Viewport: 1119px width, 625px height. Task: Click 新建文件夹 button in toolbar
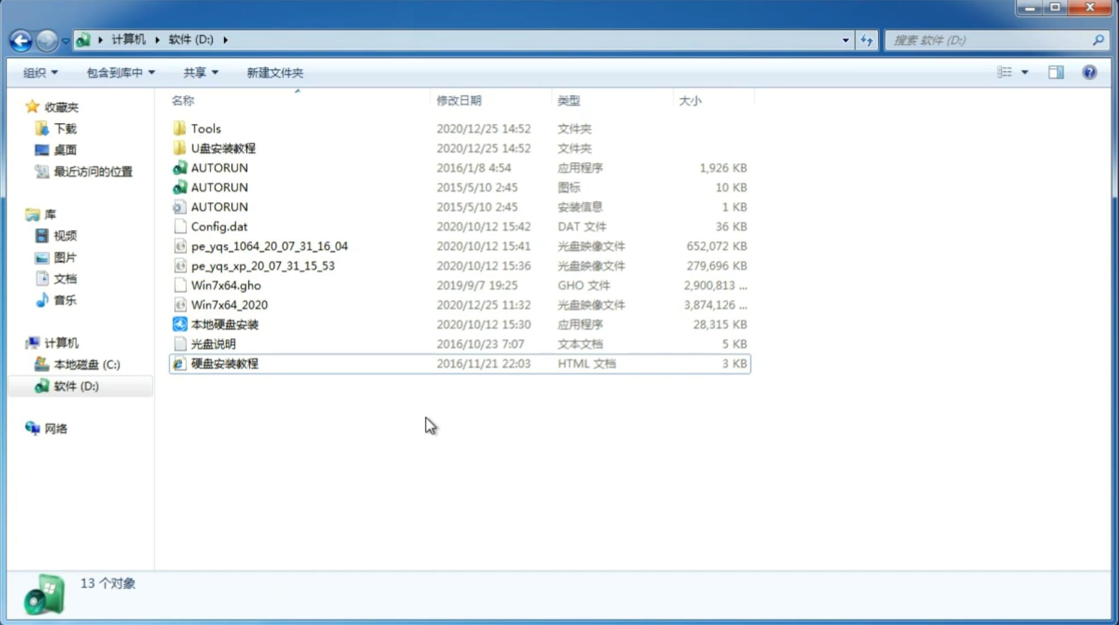tap(274, 71)
